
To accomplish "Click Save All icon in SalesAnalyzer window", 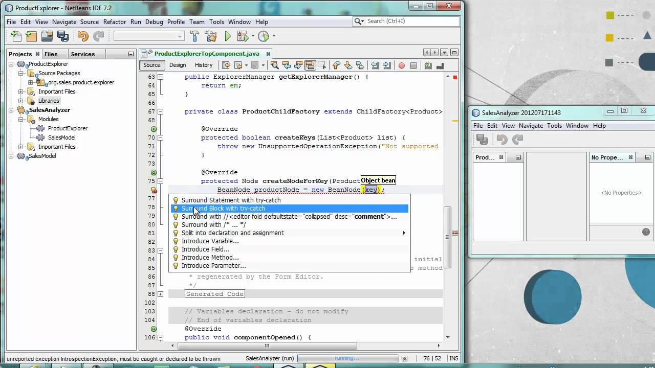I will point(482,139).
